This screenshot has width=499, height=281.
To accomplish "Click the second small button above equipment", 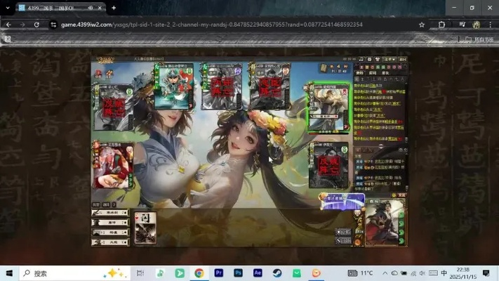I will (x=106, y=204).
